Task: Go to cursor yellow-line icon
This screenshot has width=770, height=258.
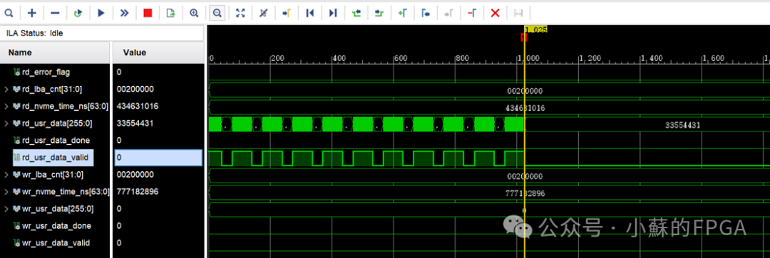Action: point(287,14)
